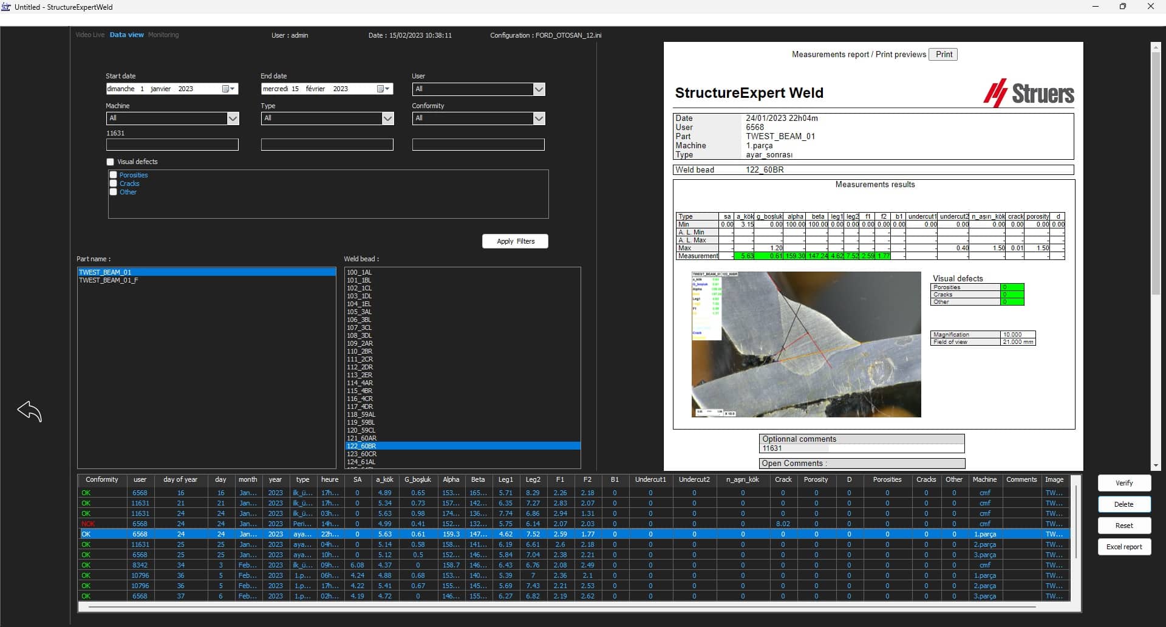This screenshot has width=1166, height=627.
Task: Click the Machine column header
Action: click(984, 480)
